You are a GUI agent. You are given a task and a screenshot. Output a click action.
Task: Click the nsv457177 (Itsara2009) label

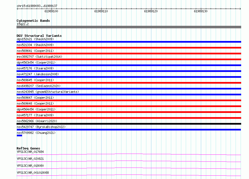point(35,115)
